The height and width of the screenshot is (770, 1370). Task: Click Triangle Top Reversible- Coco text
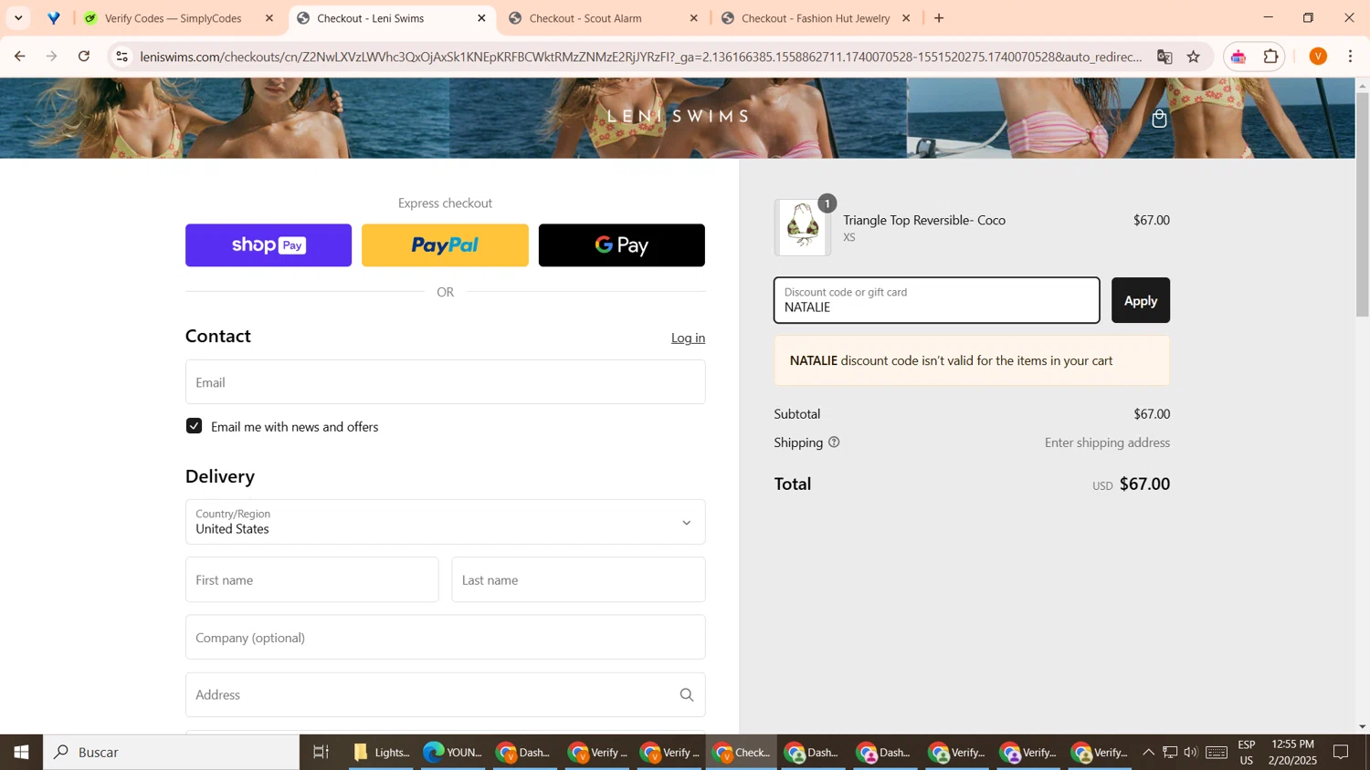pos(924,220)
